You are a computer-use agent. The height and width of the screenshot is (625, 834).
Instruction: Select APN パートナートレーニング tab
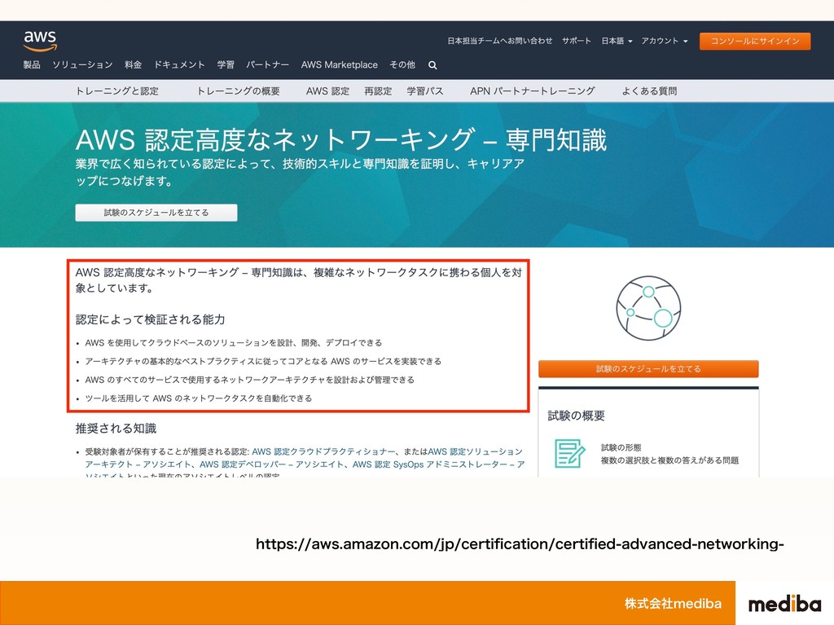click(533, 91)
